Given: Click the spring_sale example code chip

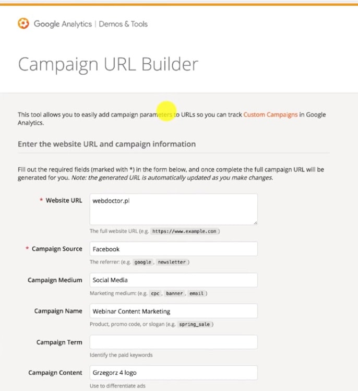Looking at the screenshot, I should point(194,325).
